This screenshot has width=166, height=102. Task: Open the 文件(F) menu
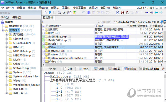point(9,8)
